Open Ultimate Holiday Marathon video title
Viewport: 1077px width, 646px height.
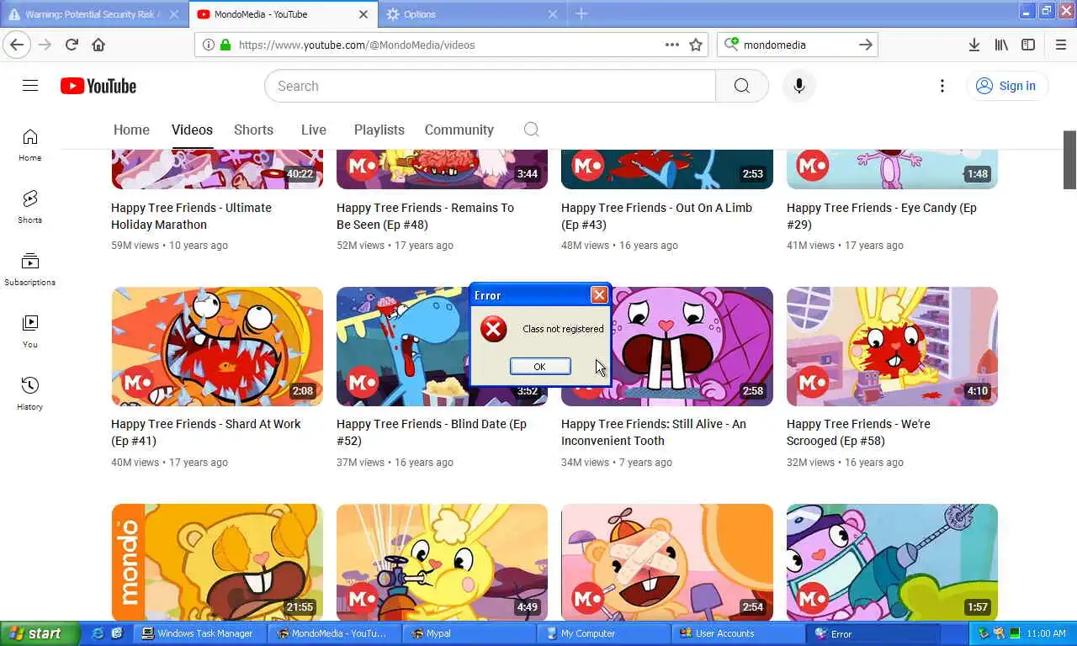click(191, 216)
